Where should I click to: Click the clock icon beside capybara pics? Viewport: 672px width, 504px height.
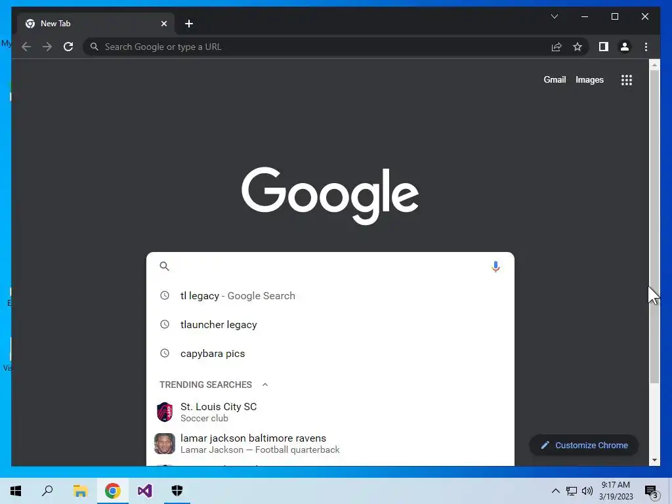click(165, 353)
